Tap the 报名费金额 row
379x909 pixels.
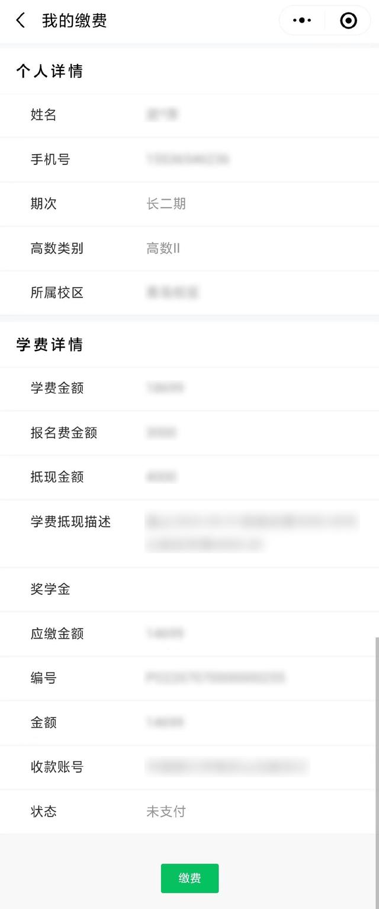click(x=189, y=433)
